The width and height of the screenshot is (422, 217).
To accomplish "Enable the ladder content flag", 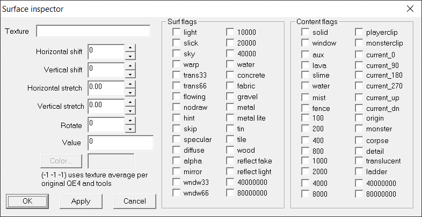I will click(x=359, y=172).
